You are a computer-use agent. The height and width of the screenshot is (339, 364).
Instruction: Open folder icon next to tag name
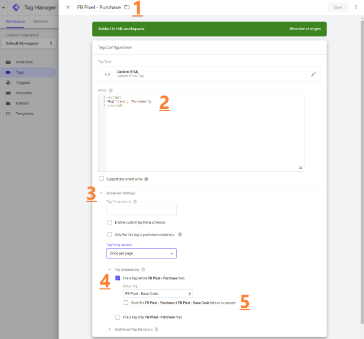click(x=127, y=7)
